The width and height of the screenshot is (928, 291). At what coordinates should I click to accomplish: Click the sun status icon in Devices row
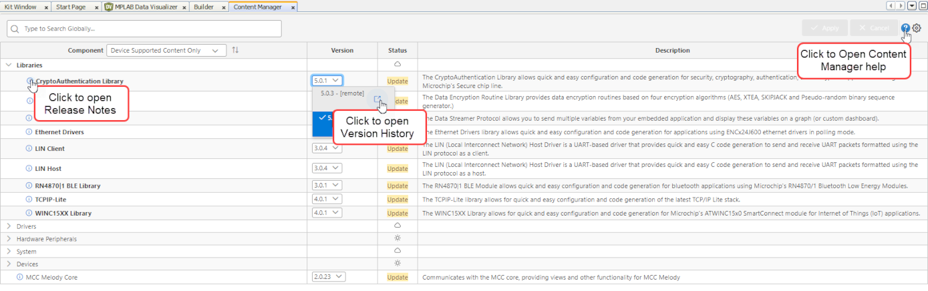398,264
